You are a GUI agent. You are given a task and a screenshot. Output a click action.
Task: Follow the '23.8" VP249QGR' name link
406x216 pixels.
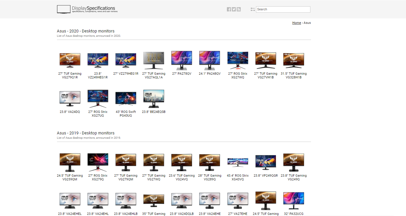[265, 176]
